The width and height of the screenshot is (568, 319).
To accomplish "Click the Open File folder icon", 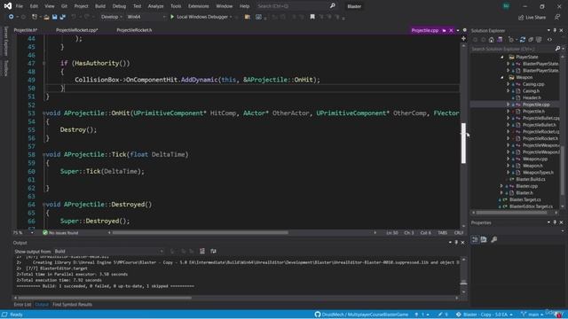I will [x=46, y=17].
